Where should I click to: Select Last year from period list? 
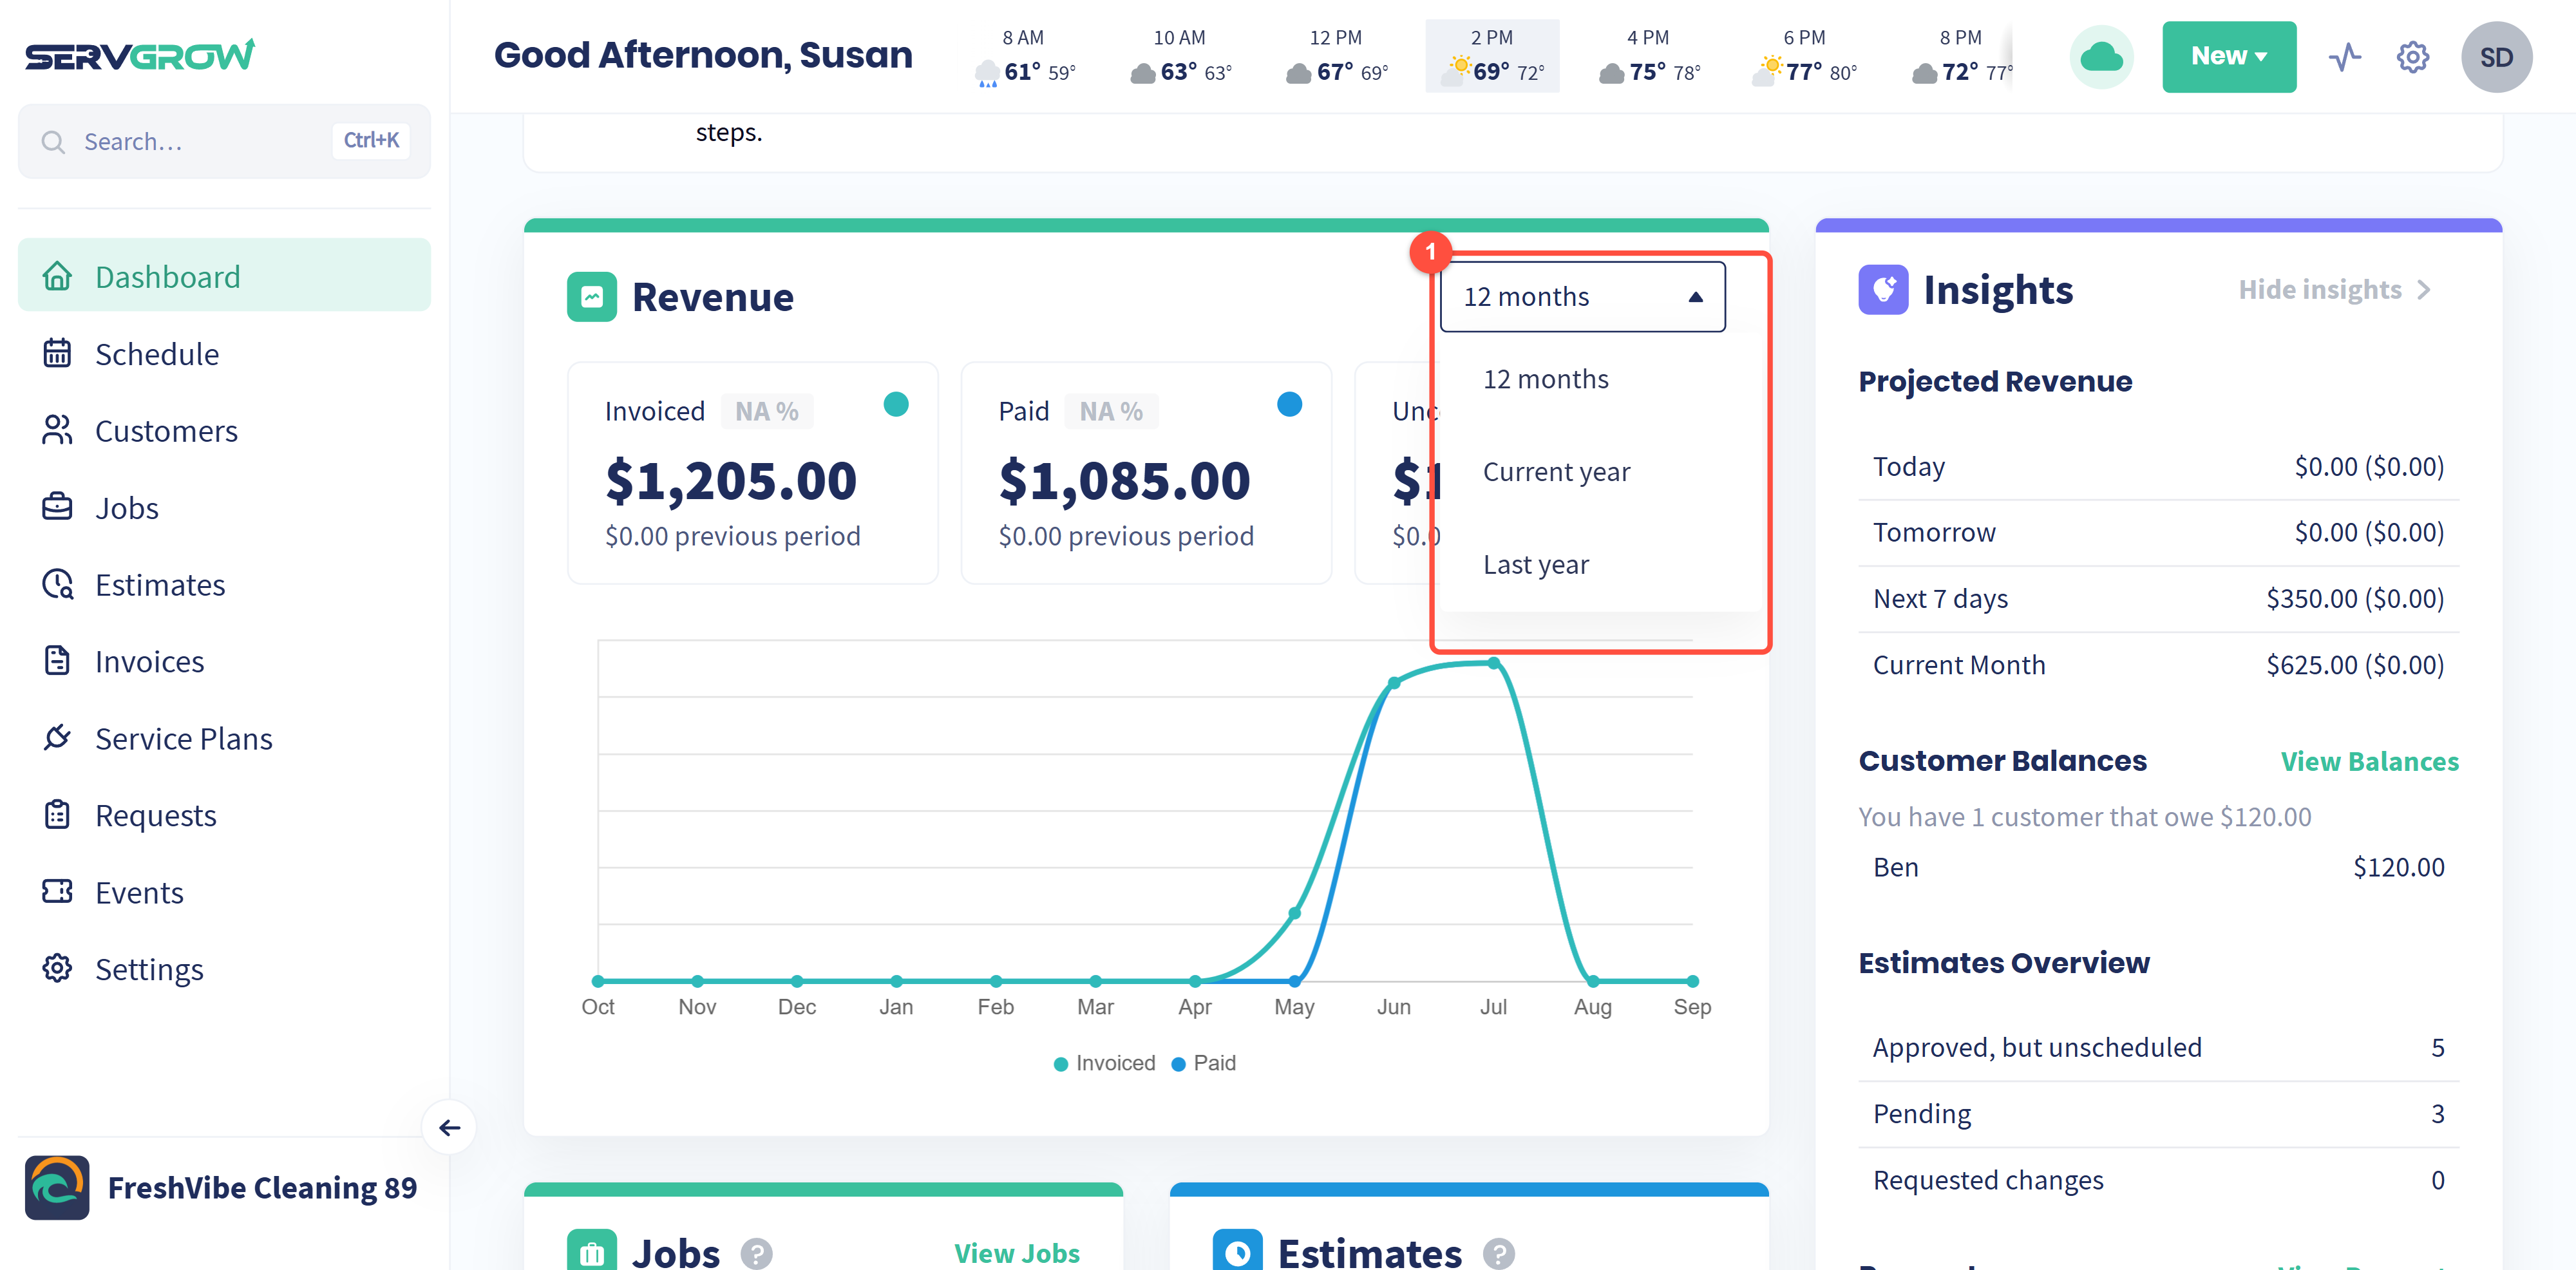1535,565
